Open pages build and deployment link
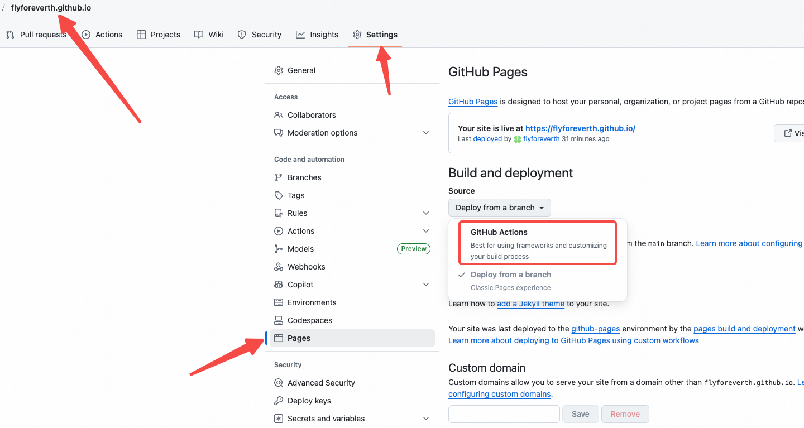 (x=744, y=329)
